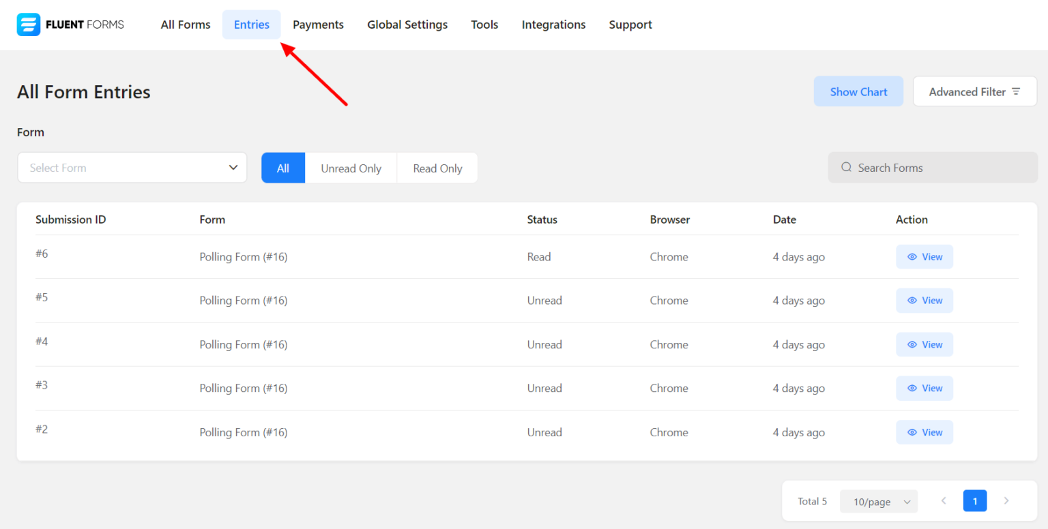View entry #4 submission details
This screenshot has width=1048, height=529.
tap(925, 344)
